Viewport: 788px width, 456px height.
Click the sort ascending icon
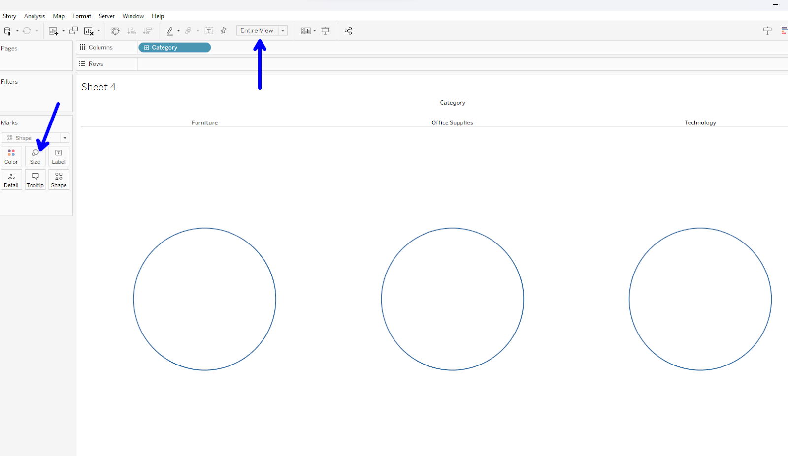(x=131, y=31)
